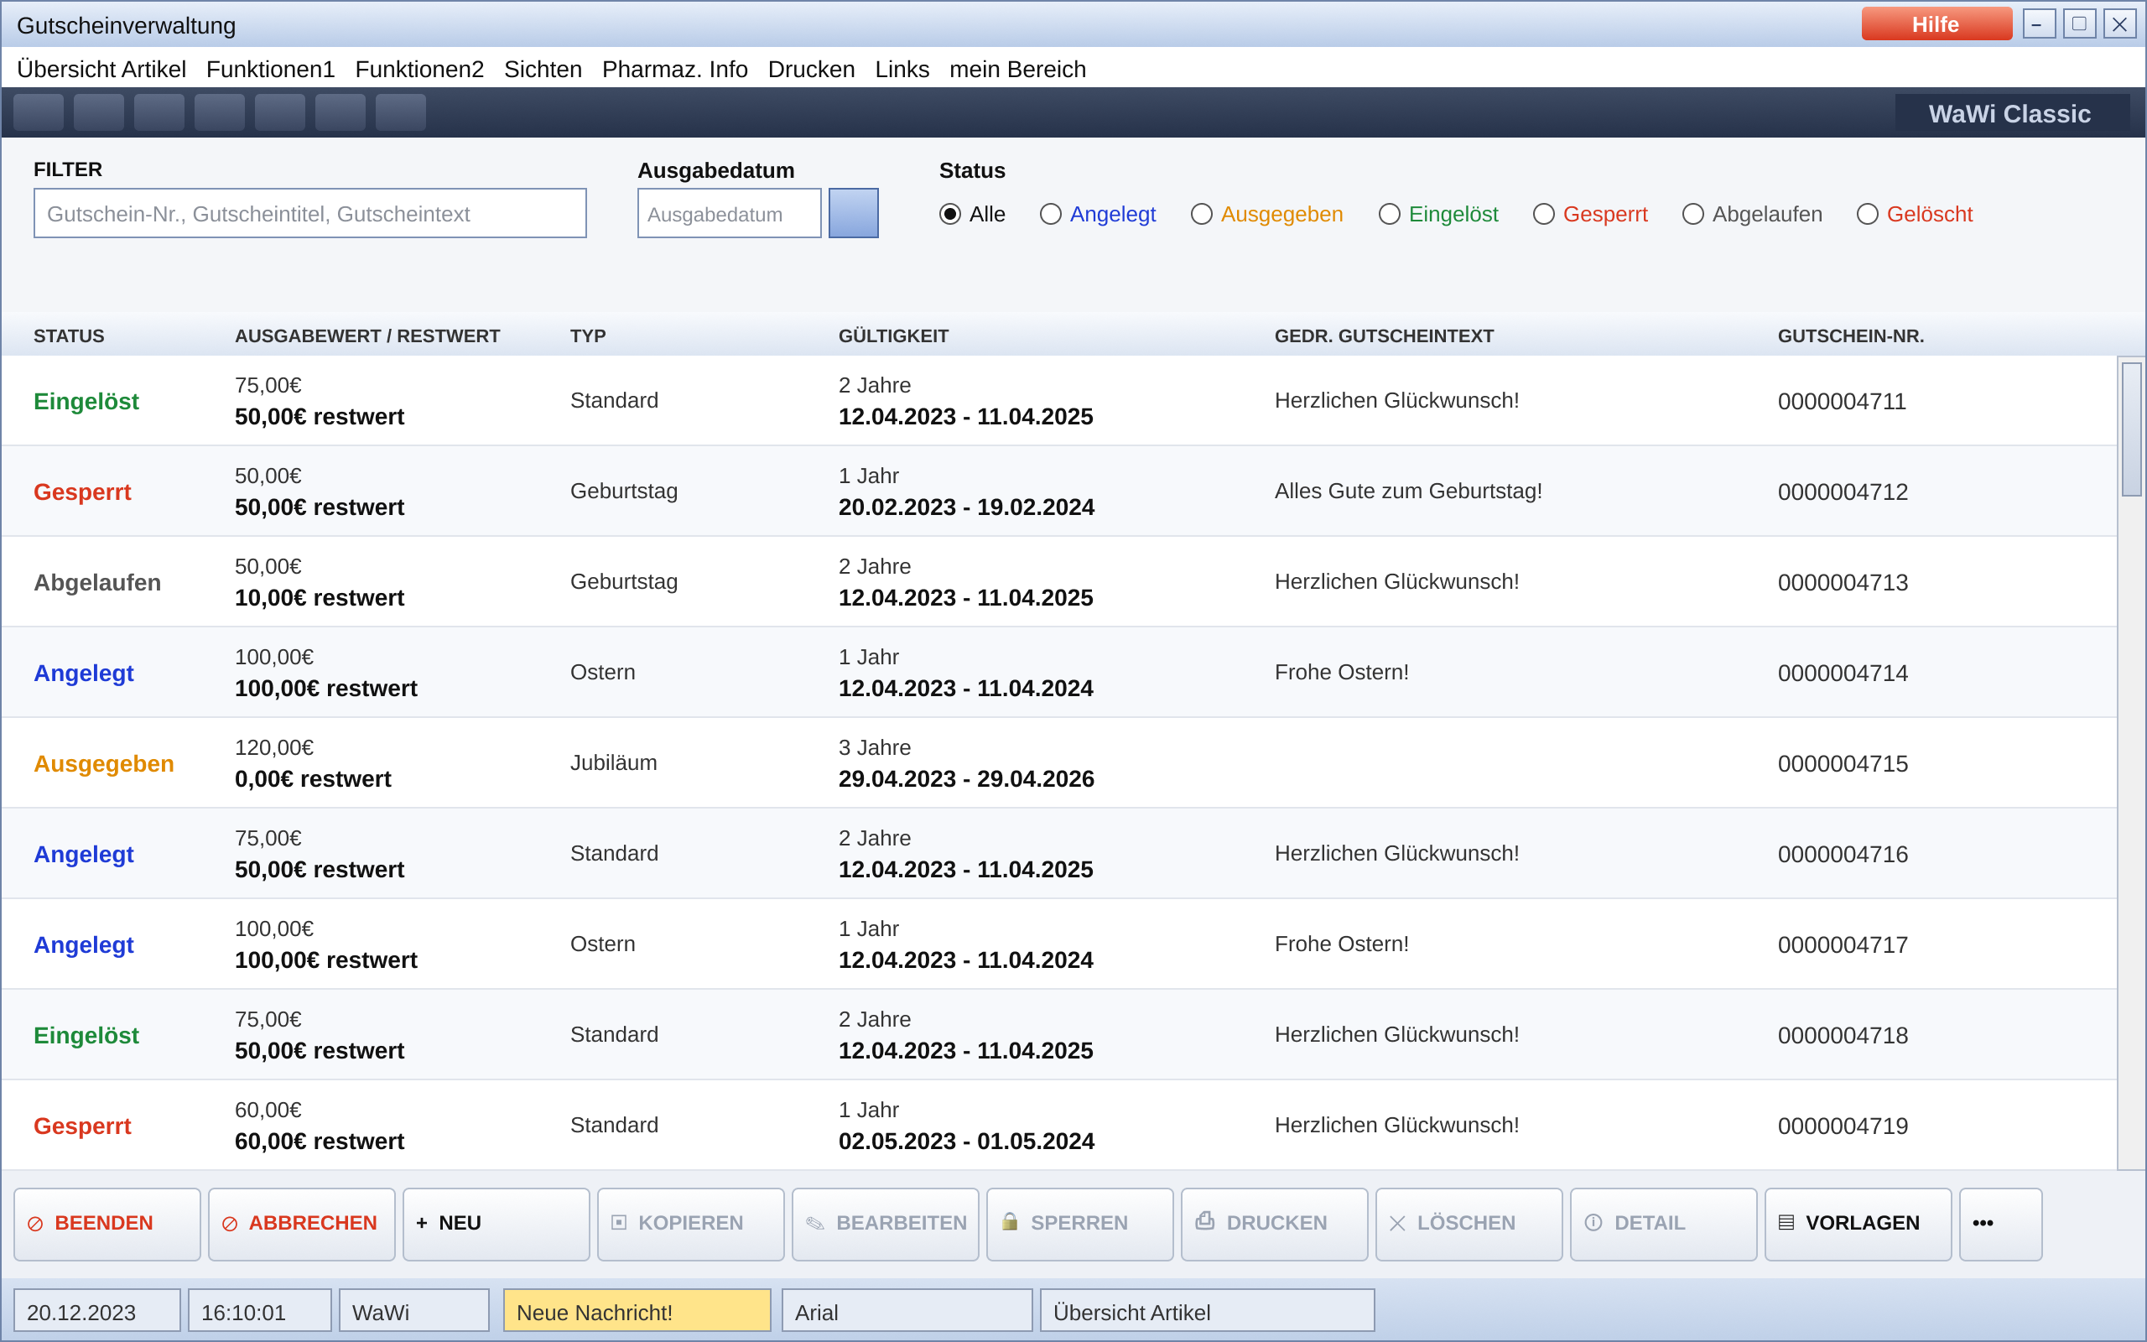Click the SPERREN lock button
The width and height of the screenshot is (2147, 1342).
[1079, 1223]
